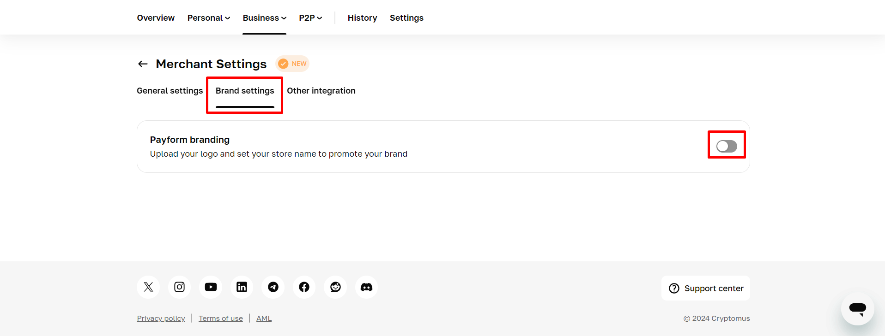Open the Terms of use link
Viewport: 885px width, 336px height.
221,318
